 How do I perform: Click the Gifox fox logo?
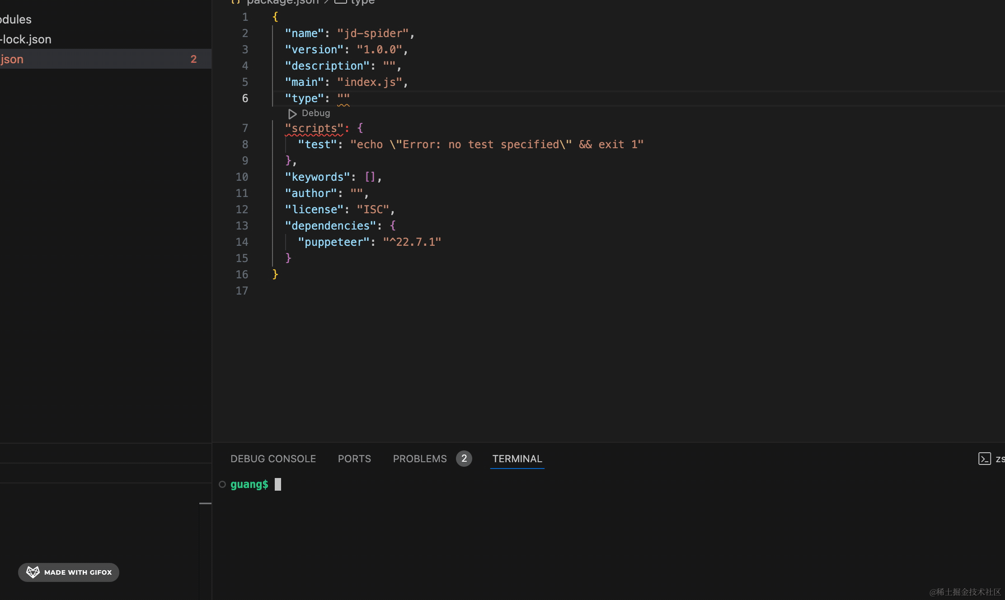point(33,572)
